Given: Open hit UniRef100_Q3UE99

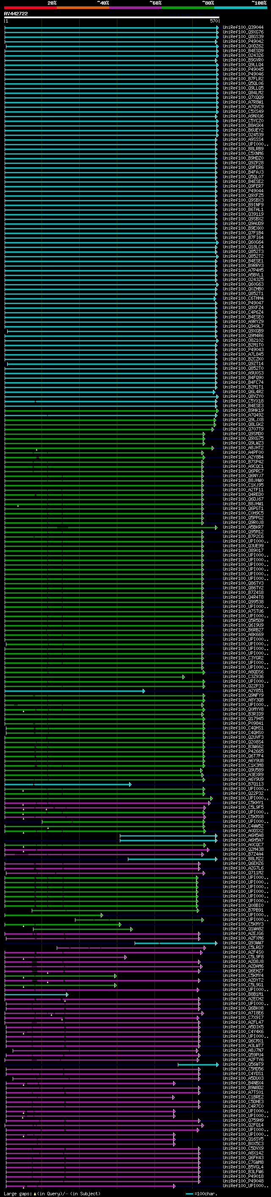Looking at the screenshot, I should [x=243, y=546].
